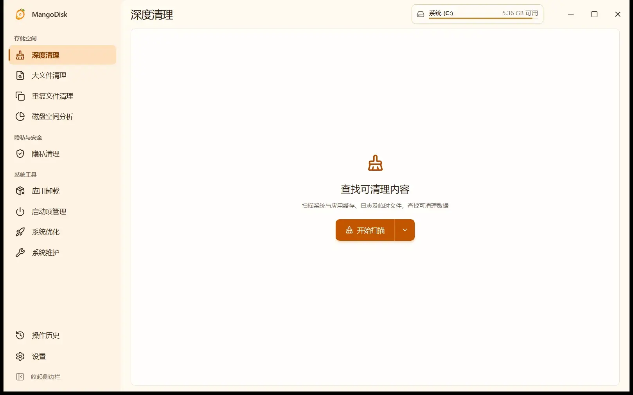
Task: Open 启动项管理 label
Action: tap(49, 211)
